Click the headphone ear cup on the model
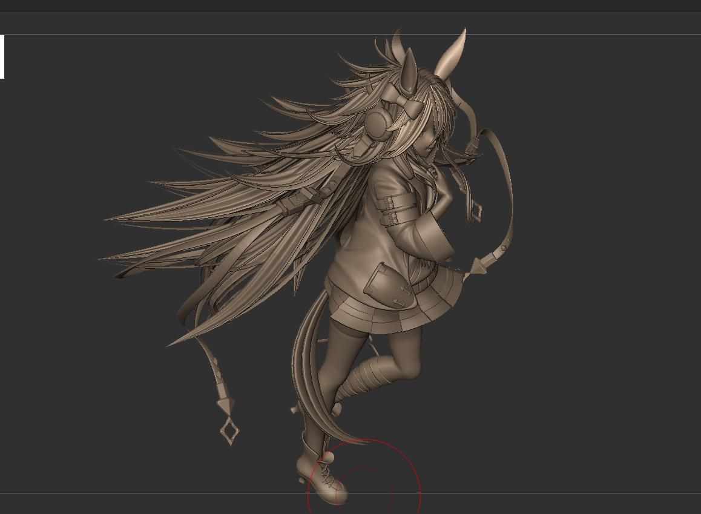This screenshot has height=514, width=701. (379, 125)
